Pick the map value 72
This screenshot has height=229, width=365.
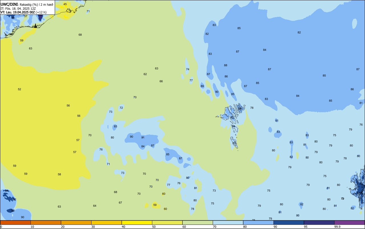pos(121,108)
